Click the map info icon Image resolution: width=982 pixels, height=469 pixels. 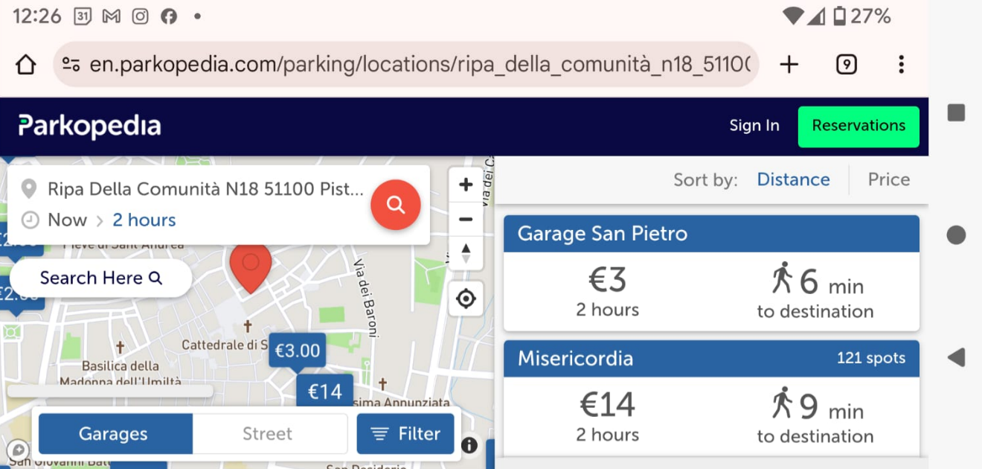coord(469,445)
